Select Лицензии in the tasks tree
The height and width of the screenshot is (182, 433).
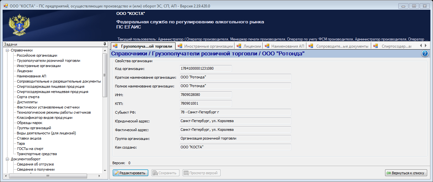(x=25, y=71)
